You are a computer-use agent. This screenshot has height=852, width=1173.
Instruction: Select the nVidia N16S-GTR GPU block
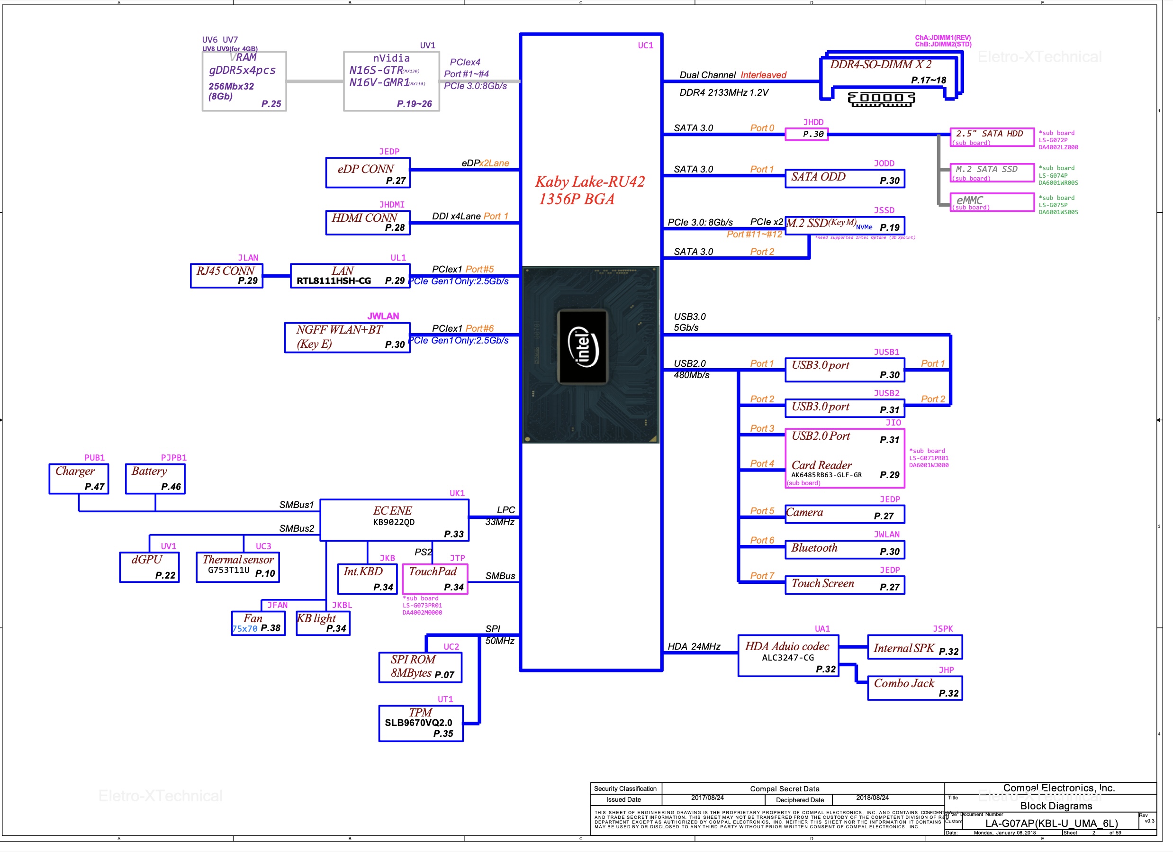pos(391,81)
